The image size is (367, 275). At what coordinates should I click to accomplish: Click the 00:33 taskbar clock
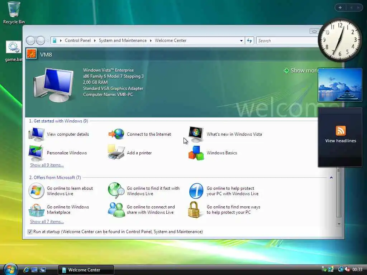tap(357, 270)
